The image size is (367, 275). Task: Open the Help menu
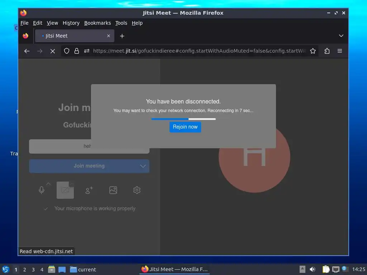137,23
